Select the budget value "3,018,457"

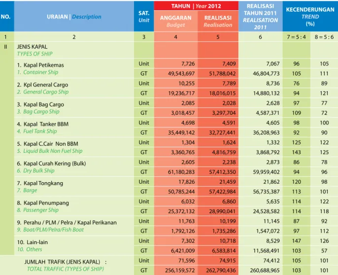[183, 113]
